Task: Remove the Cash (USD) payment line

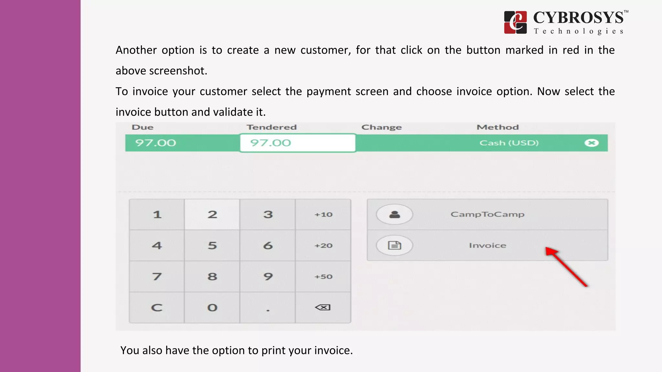Action: click(x=592, y=143)
